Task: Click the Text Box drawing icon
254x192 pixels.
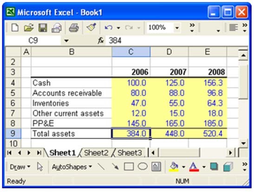Action: point(156,166)
